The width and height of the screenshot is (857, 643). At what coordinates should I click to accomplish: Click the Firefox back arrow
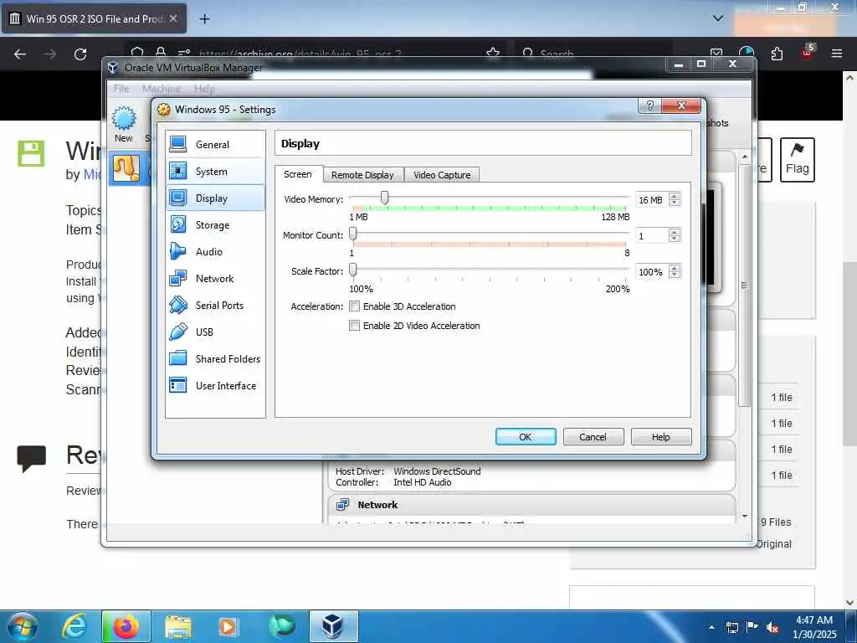point(20,54)
